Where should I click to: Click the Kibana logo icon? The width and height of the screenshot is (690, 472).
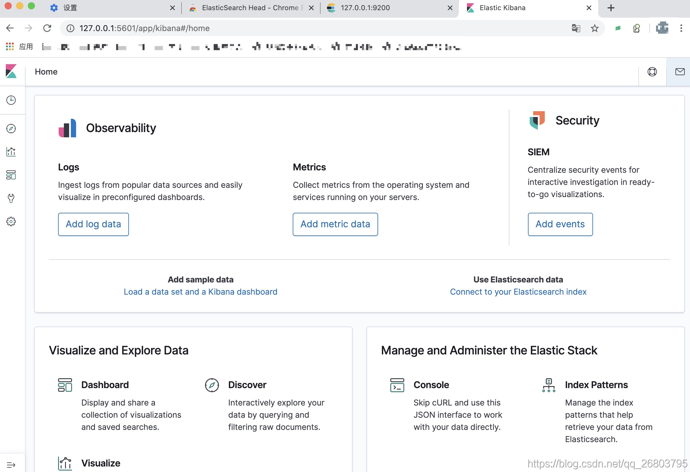coord(11,71)
